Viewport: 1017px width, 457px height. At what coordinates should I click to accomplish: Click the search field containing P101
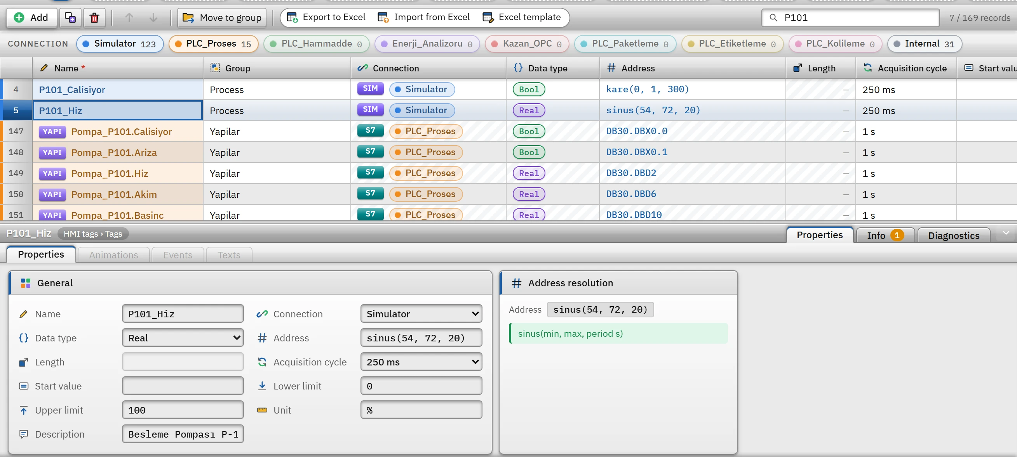[x=851, y=18]
